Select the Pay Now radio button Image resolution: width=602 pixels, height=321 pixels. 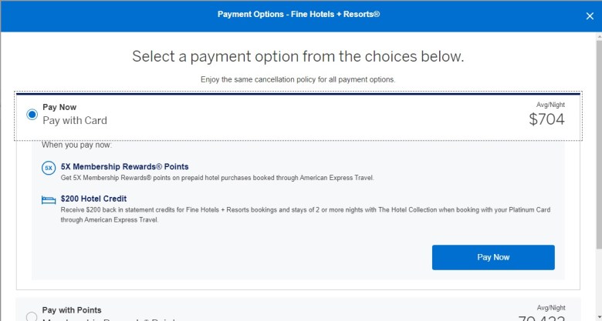pos(32,115)
